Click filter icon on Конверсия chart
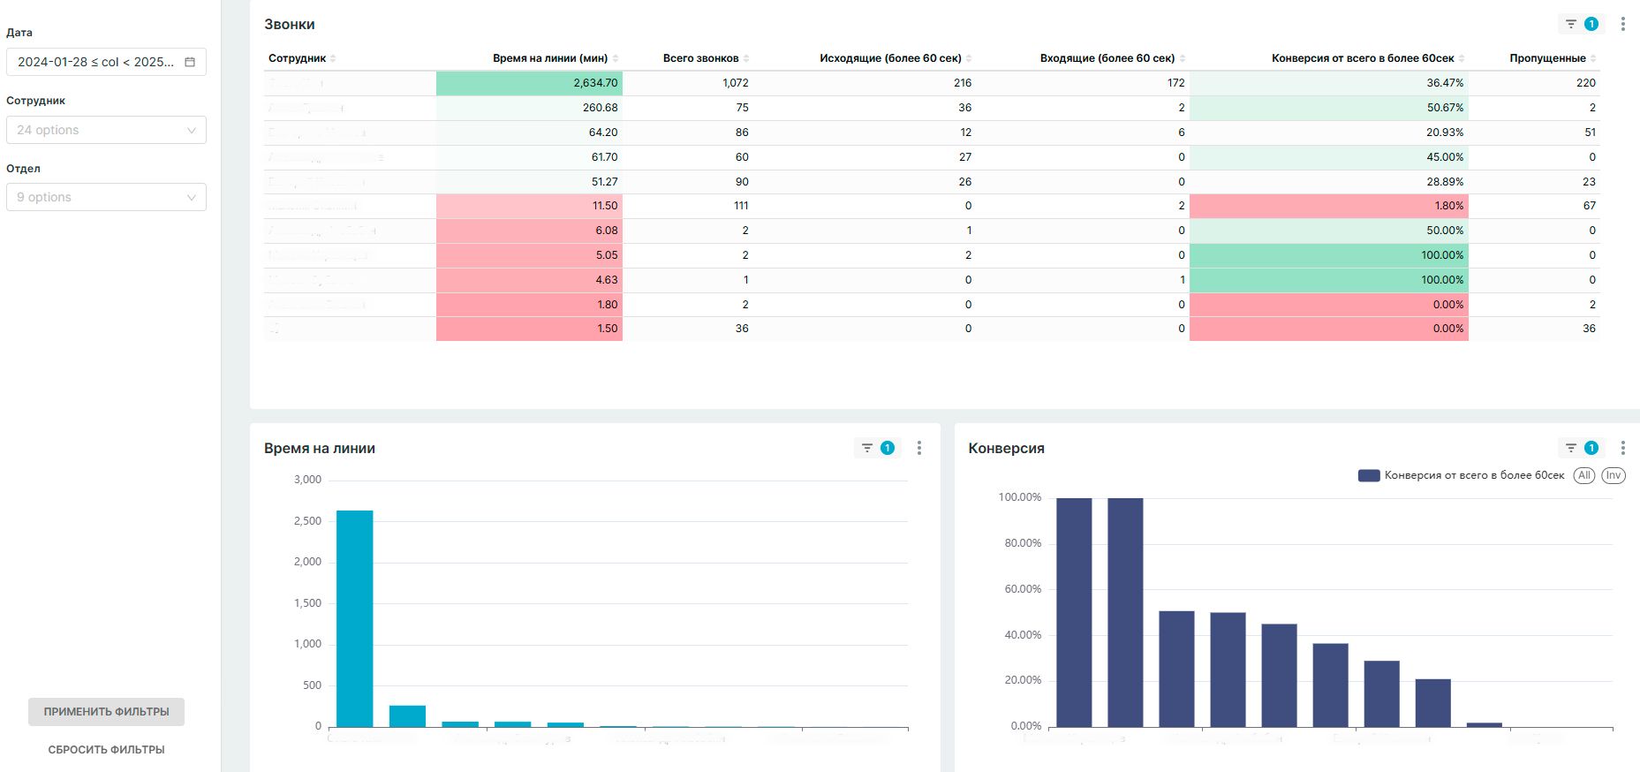The image size is (1640, 772). (1571, 449)
